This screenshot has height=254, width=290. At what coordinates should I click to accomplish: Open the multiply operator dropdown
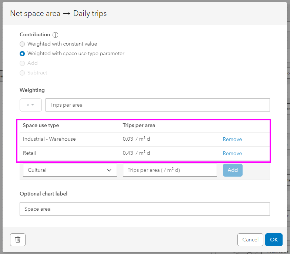pyautogui.click(x=30, y=105)
